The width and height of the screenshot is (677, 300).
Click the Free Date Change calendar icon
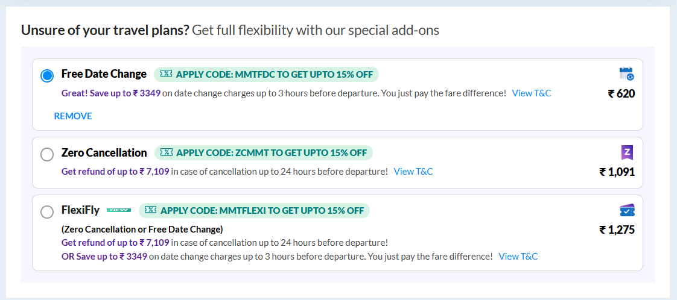(626, 74)
